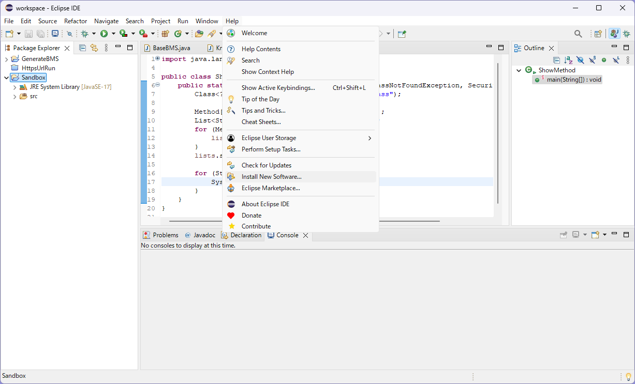This screenshot has height=384, width=635.
Task: Switch to the Javadoc tab
Action: (200, 235)
